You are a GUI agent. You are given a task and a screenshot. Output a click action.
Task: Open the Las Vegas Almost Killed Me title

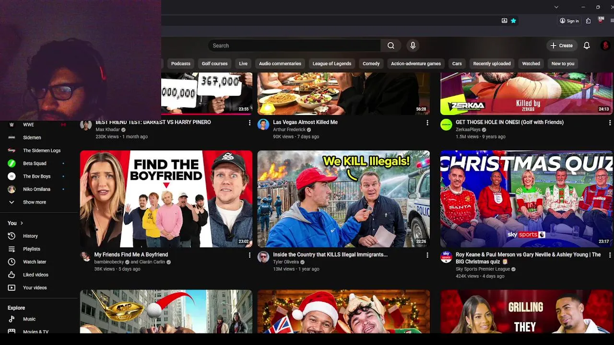click(x=305, y=122)
